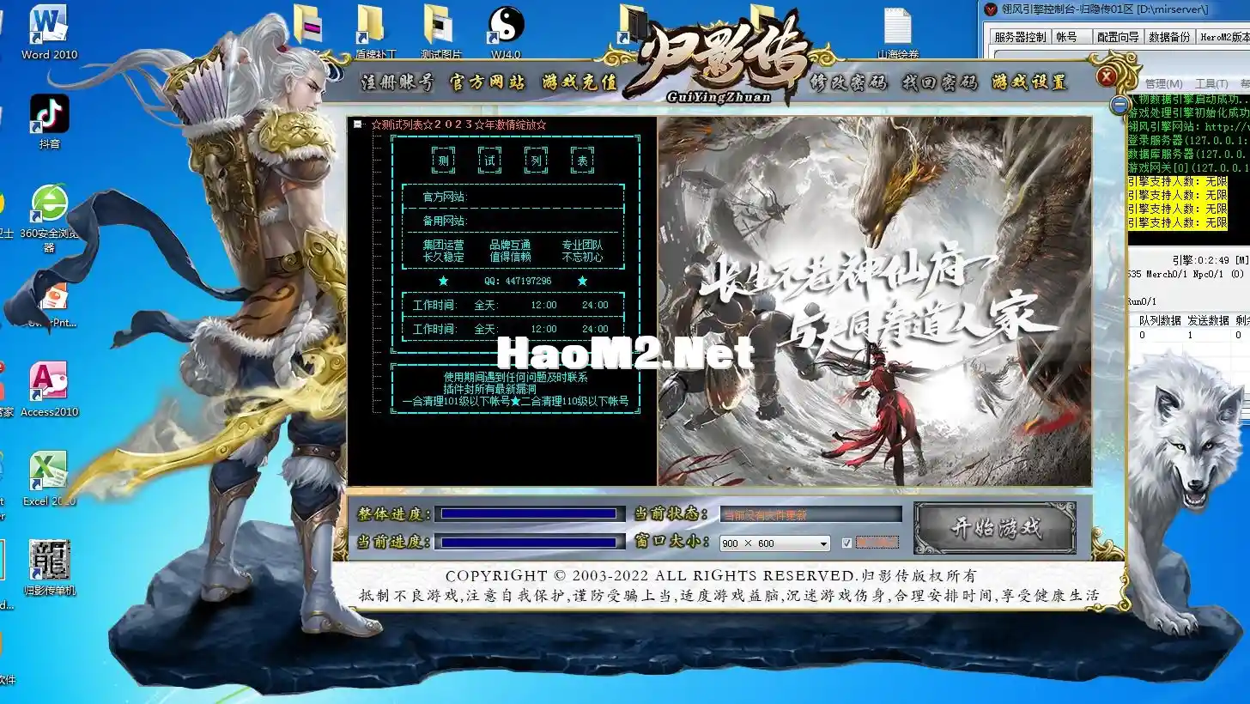The height and width of the screenshot is (704, 1250).
Task: Open 工具(T) menu in background window
Action: coord(1211,83)
